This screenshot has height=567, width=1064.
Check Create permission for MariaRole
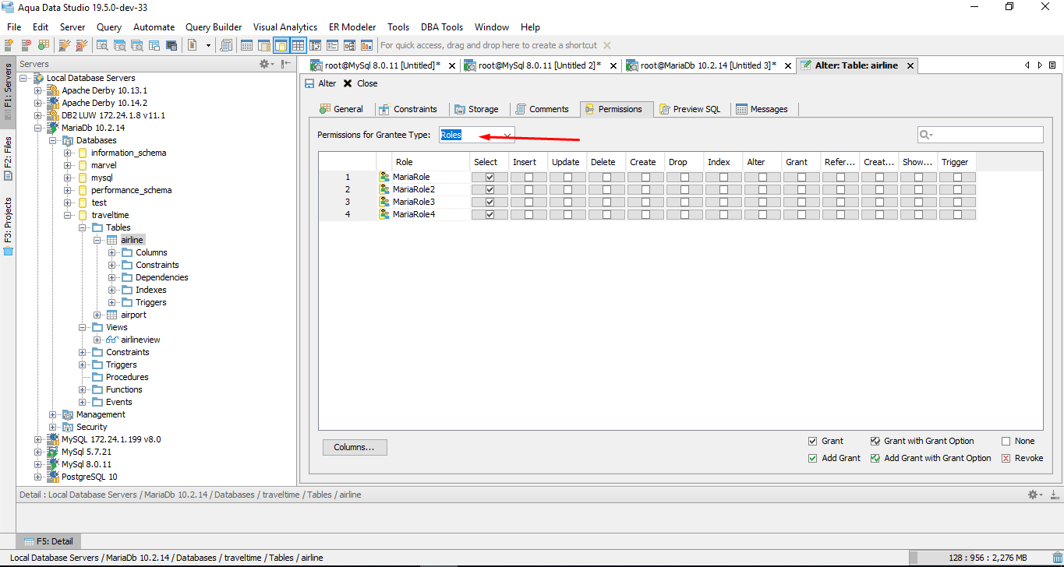[x=645, y=177]
